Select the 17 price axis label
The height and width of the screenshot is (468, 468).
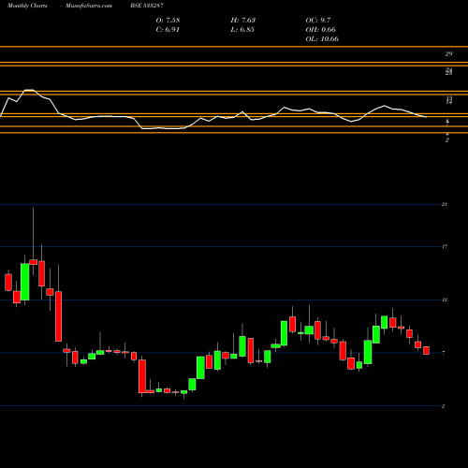(445, 246)
